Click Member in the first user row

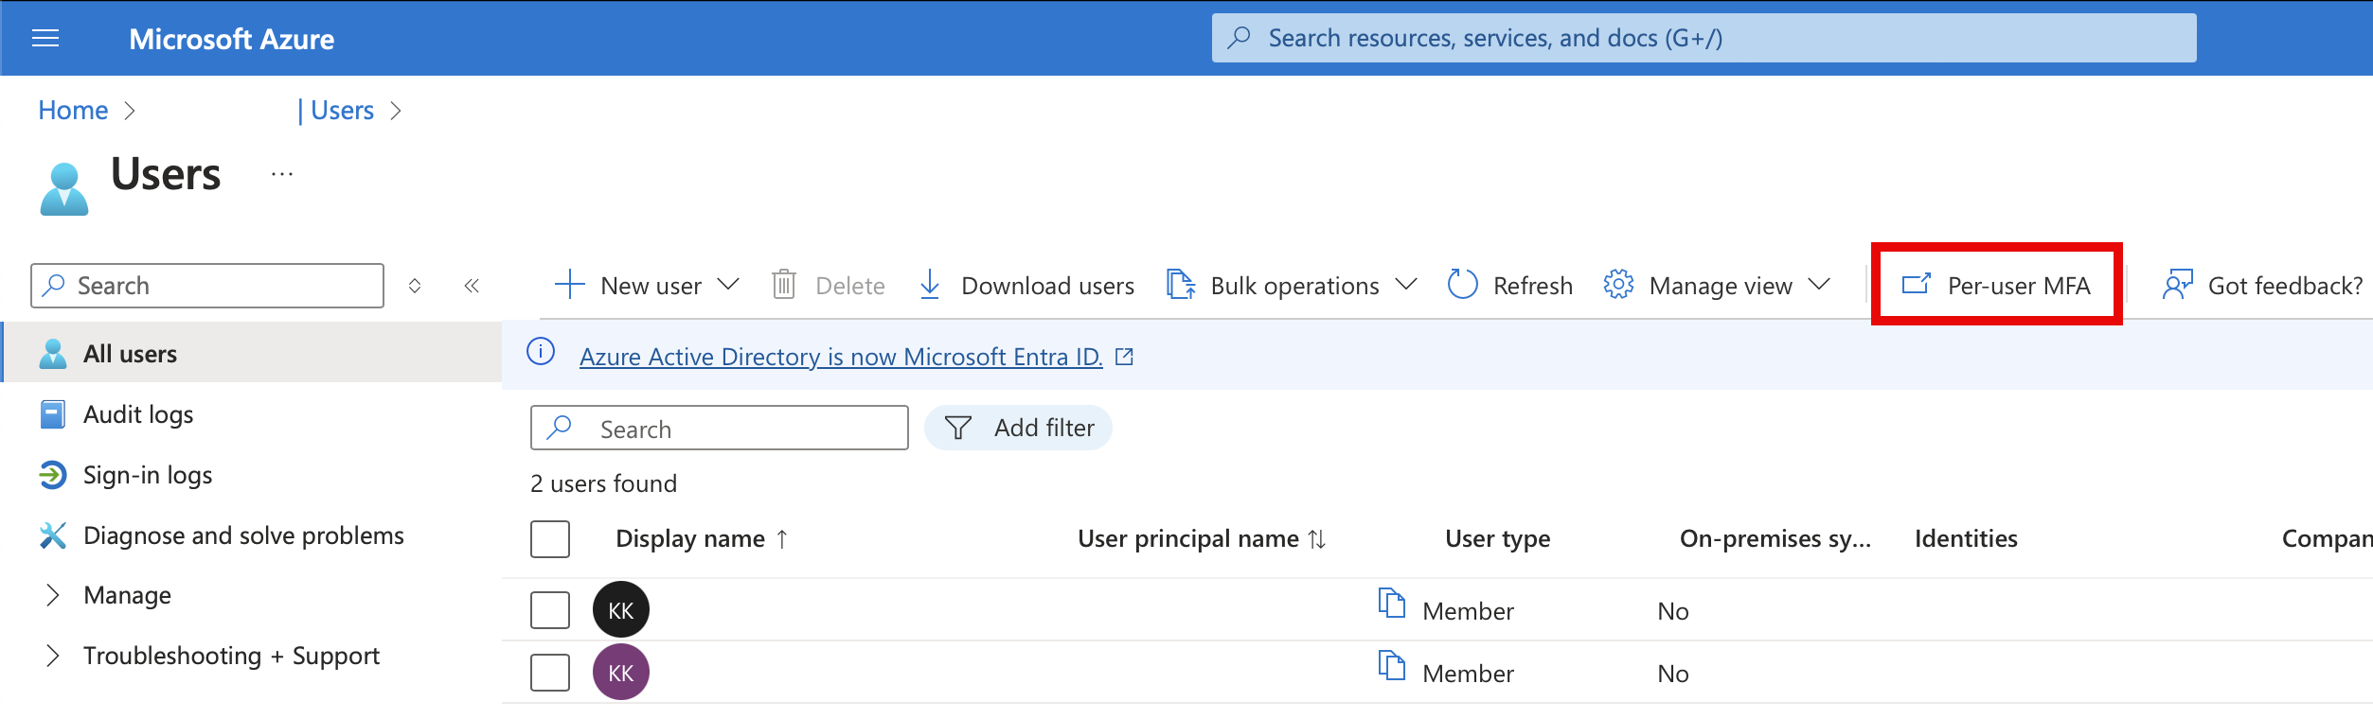[1468, 611]
